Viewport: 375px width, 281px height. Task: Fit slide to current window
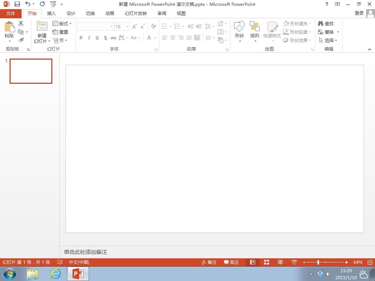370,262
